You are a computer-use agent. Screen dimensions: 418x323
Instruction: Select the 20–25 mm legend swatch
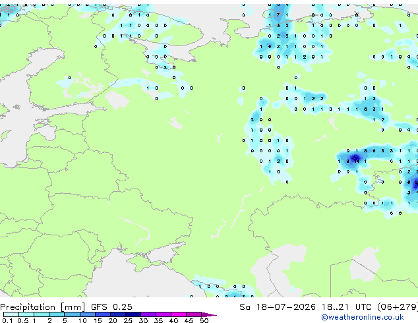click(x=117, y=314)
